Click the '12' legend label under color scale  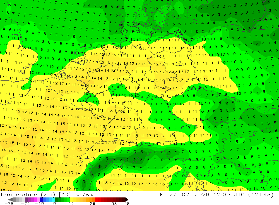[71, 204]
